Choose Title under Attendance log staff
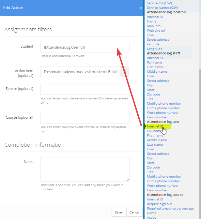 tap(150, 99)
